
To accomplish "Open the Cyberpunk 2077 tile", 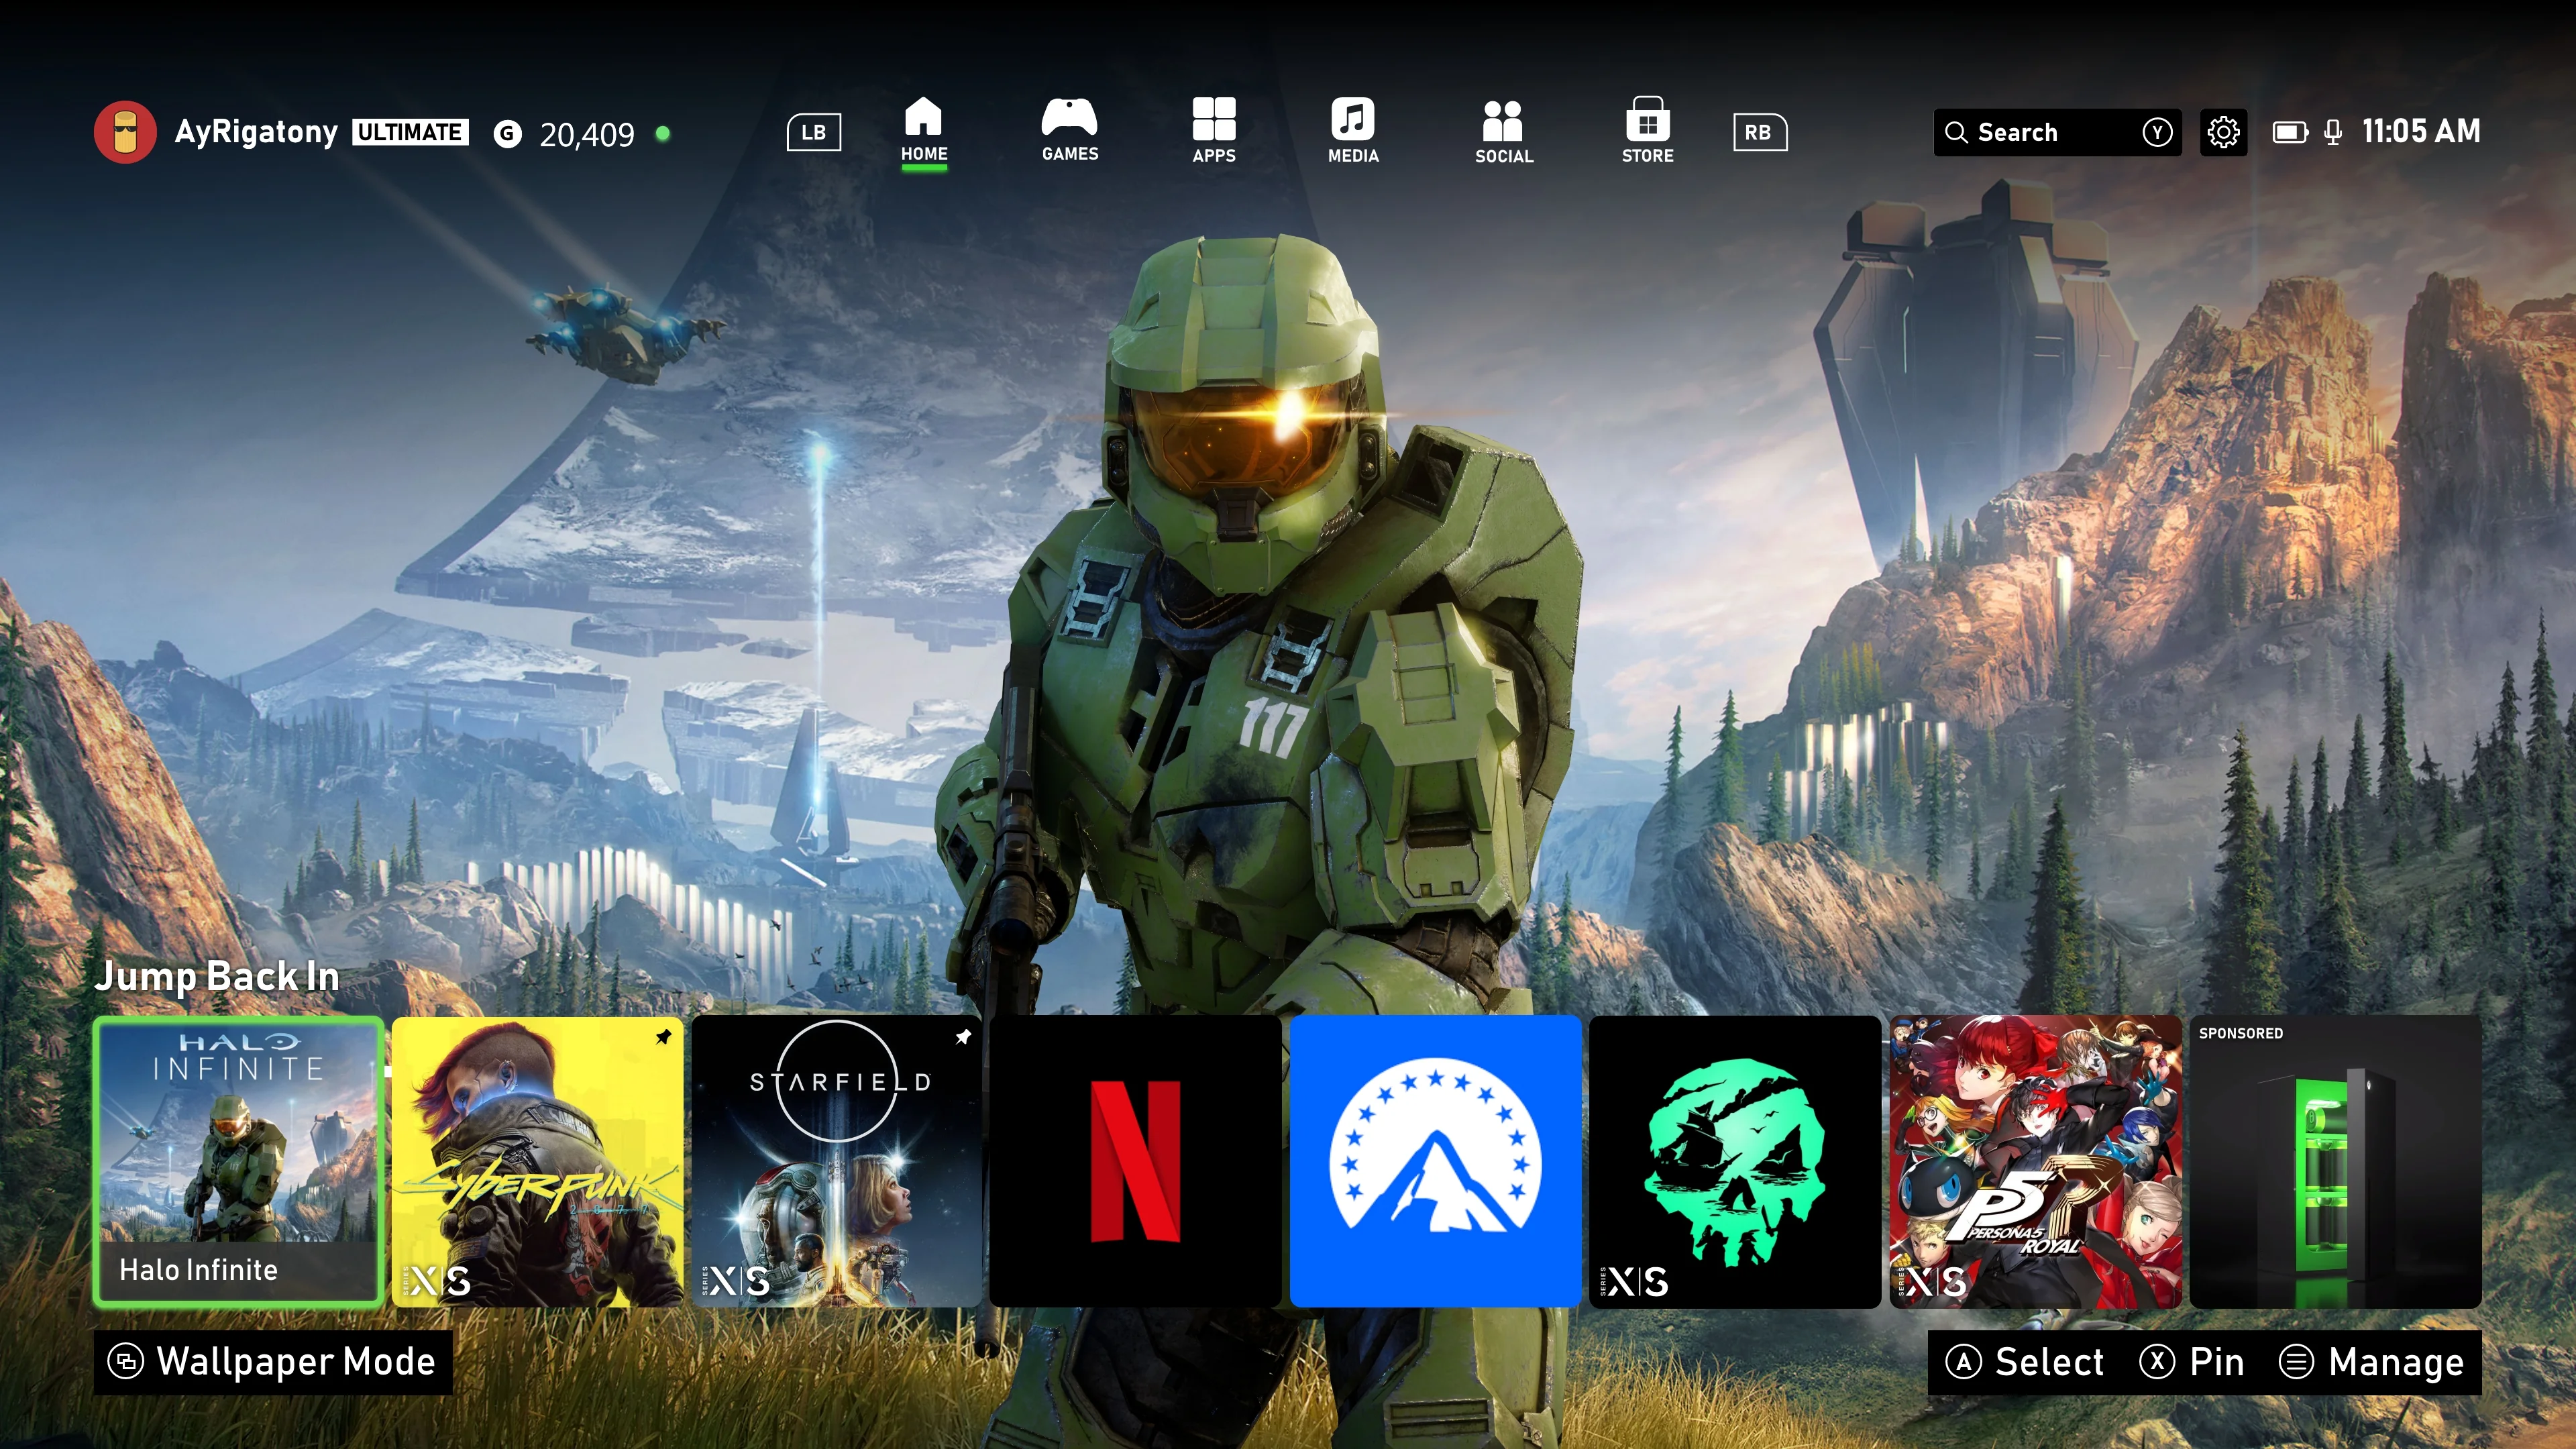I will click(x=538, y=1161).
